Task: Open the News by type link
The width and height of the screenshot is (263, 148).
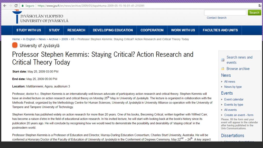Action: (x=233, y=87)
